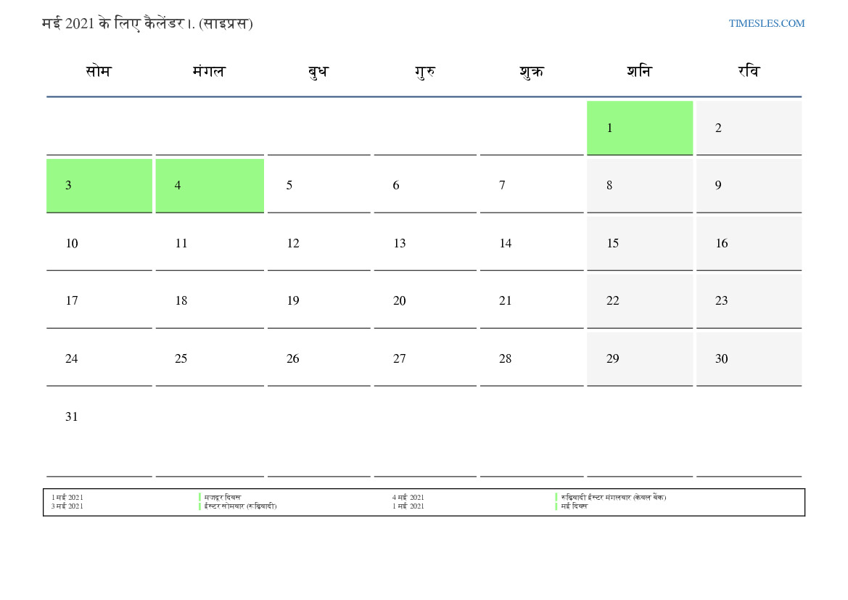This screenshot has height=600, width=848.
Task: Select date 28 in the calendar
Action: tap(532, 358)
